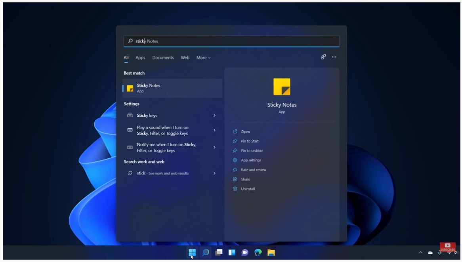Viewport: 462px width, 262px height.
Task: Open the search account settings icon
Action: (323, 57)
